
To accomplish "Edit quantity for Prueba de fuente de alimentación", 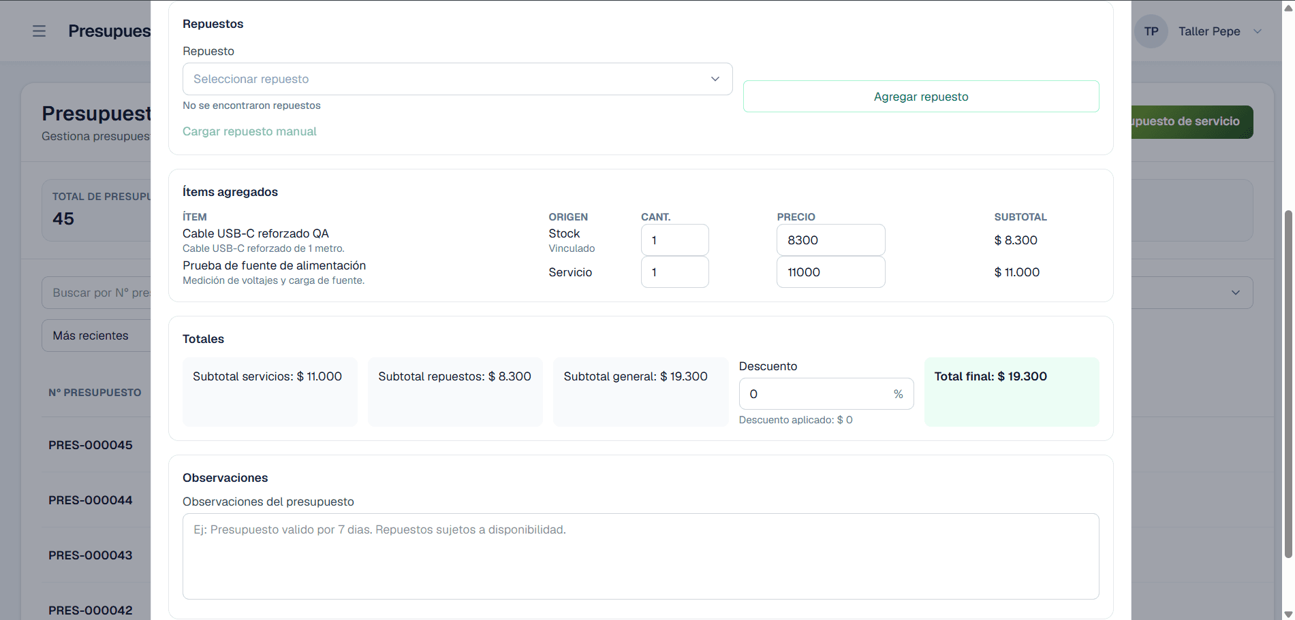I will pyautogui.click(x=674, y=272).
